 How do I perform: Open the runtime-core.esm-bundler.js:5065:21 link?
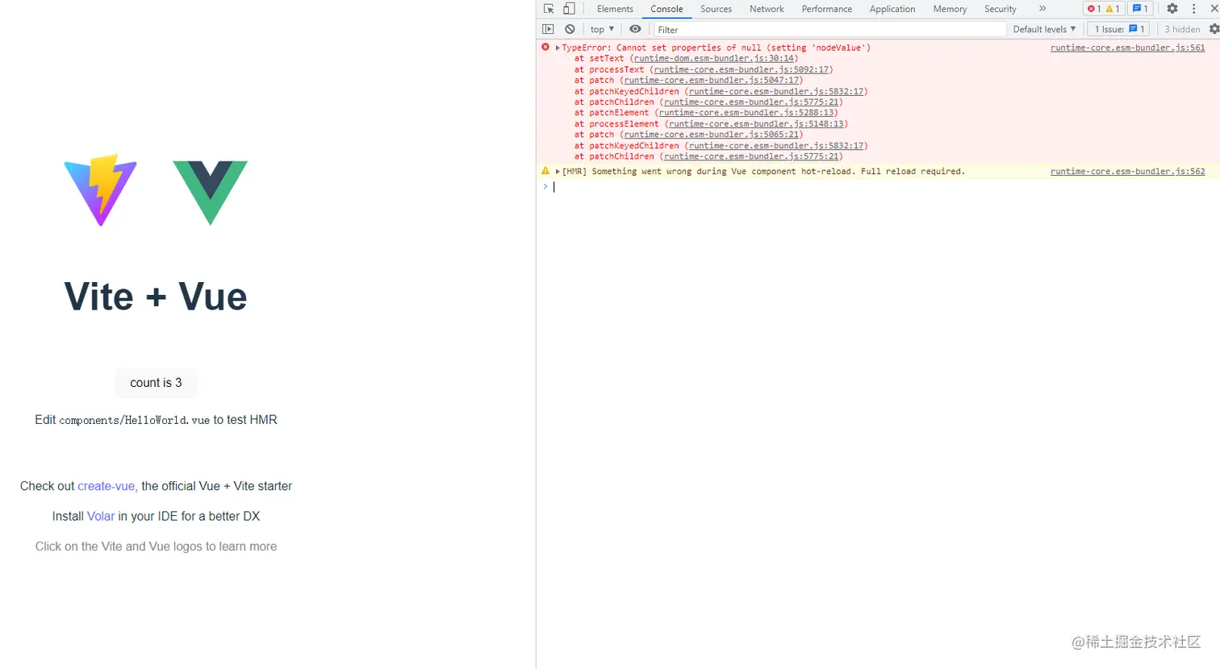click(x=711, y=135)
